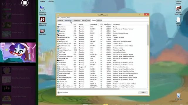Switch to the Users tab
Image resolution: width=188 pixels, height=105 pixels.
(89, 20)
